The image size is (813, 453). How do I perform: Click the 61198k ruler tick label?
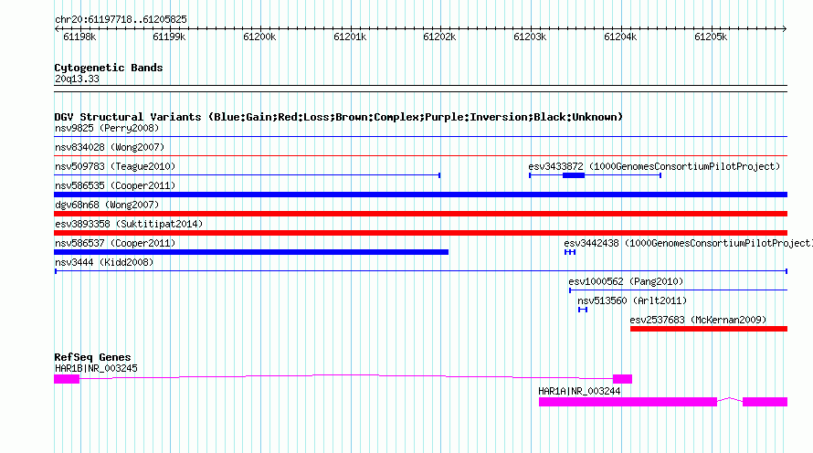[x=79, y=37]
